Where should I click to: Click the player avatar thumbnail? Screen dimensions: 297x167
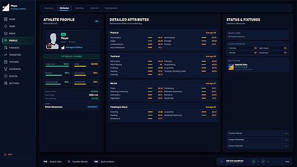(52, 41)
